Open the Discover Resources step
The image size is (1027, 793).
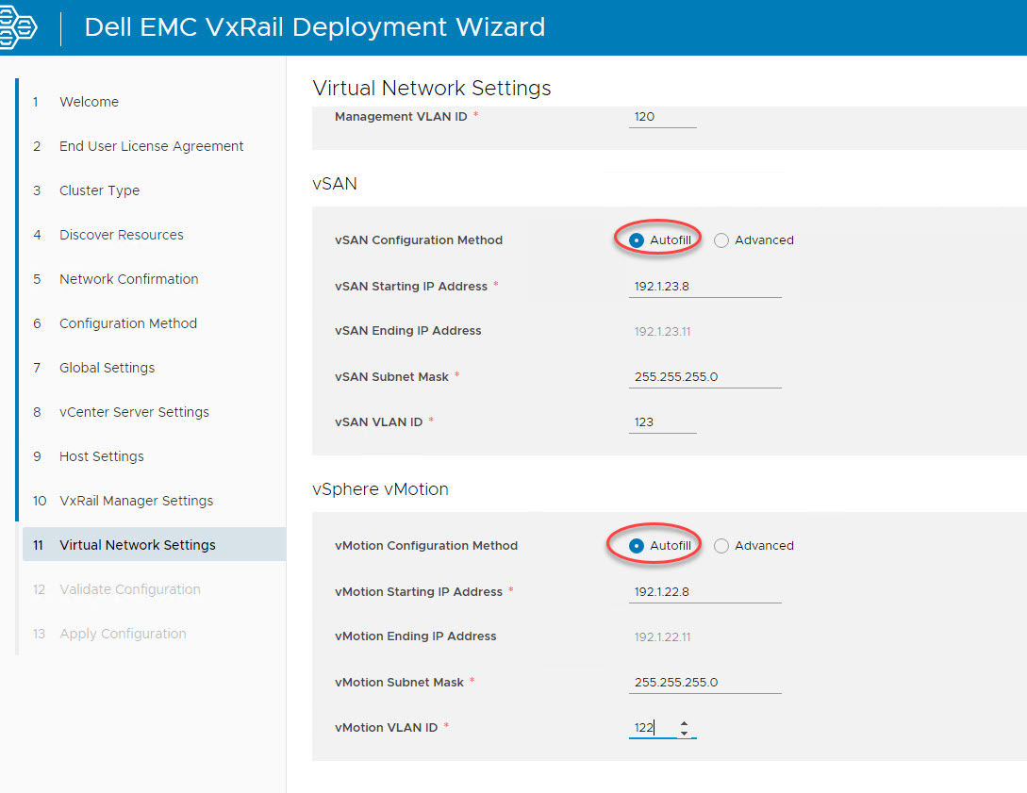coord(121,235)
